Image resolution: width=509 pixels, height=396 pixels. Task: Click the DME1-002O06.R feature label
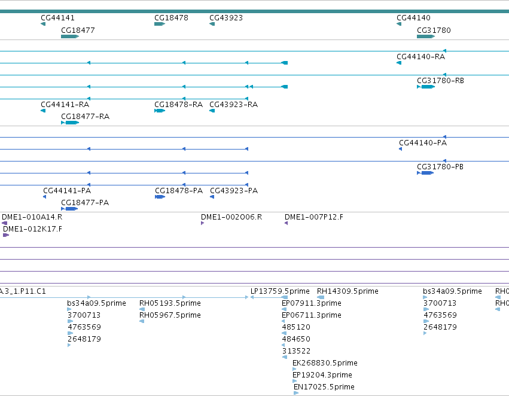(231, 217)
